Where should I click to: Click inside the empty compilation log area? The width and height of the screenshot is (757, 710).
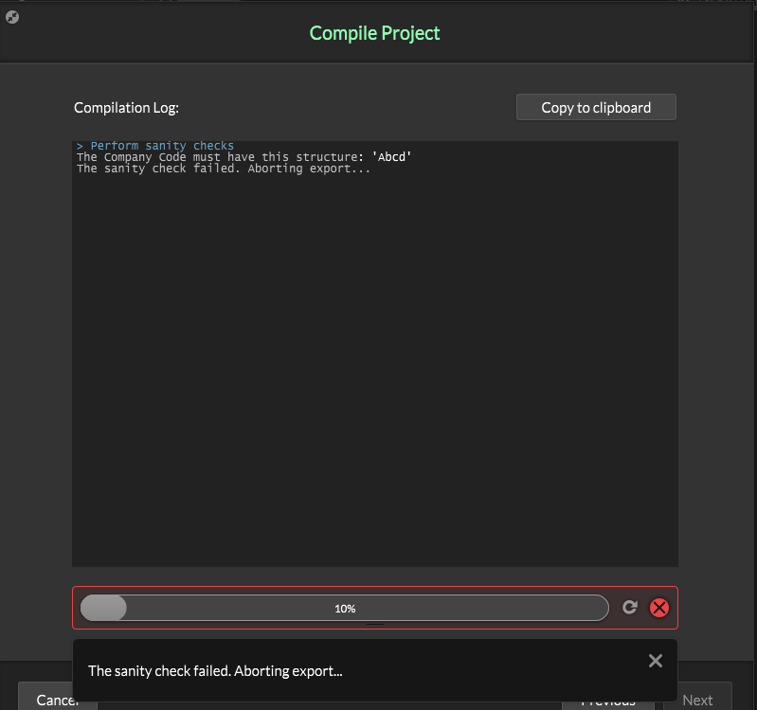point(374,379)
